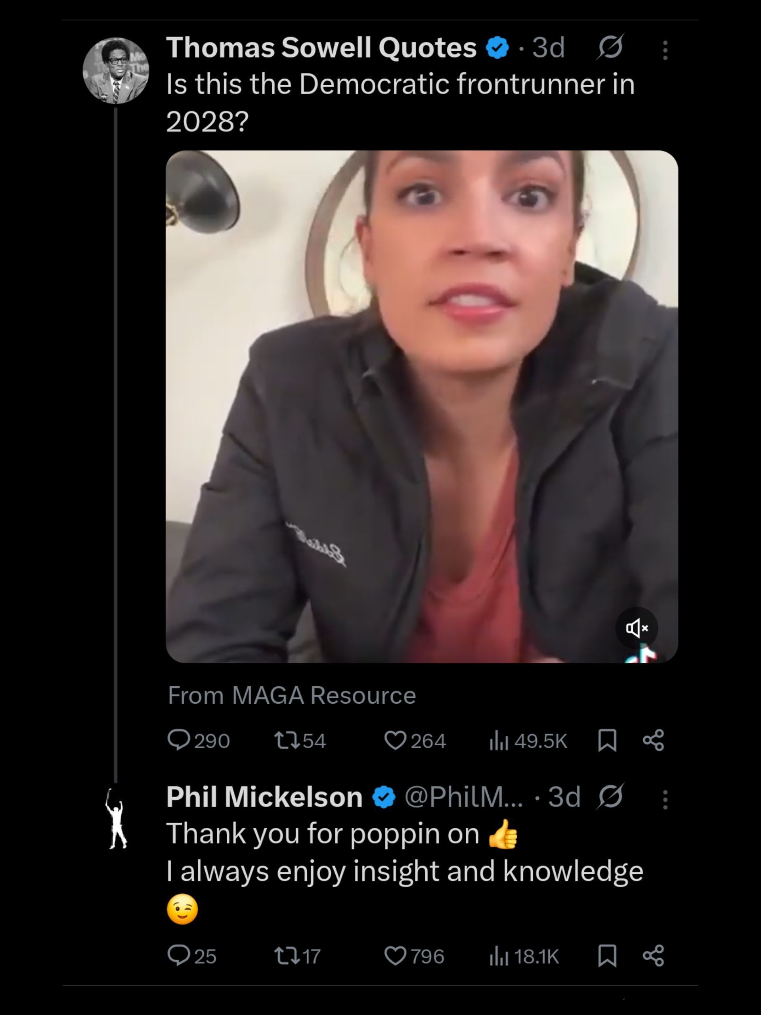This screenshot has height=1015, width=761.
Task: Open the MAGA Resource source link
Action: click(324, 695)
